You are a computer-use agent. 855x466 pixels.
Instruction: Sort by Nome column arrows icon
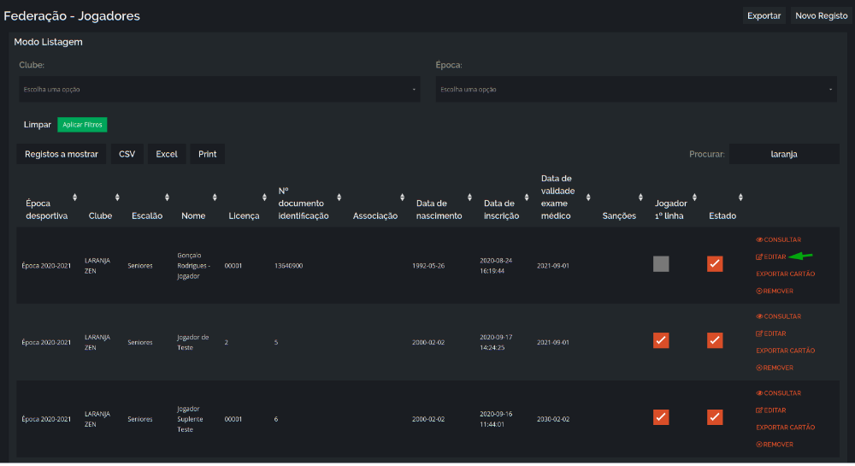click(215, 198)
